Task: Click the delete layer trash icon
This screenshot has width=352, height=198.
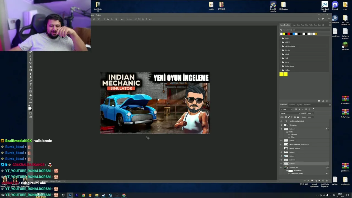Action: point(327,180)
